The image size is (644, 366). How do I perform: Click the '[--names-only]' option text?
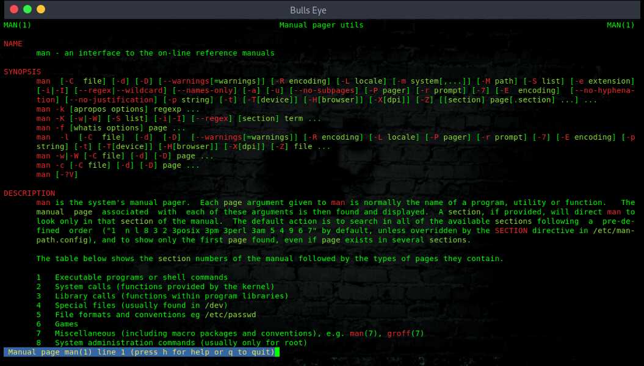(x=204, y=90)
